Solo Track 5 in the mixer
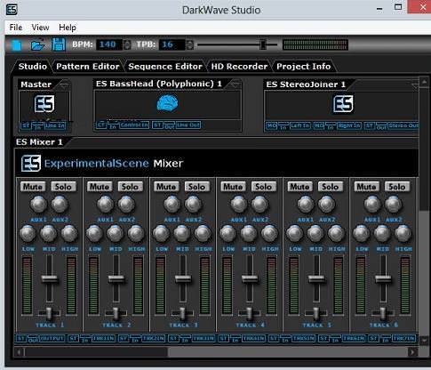This screenshot has height=370, width=431. click(x=331, y=187)
